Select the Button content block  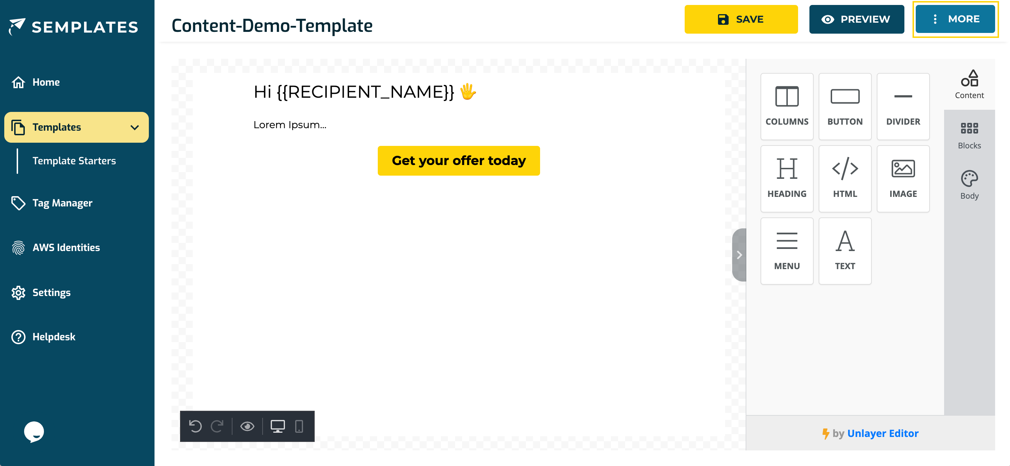pyautogui.click(x=845, y=106)
